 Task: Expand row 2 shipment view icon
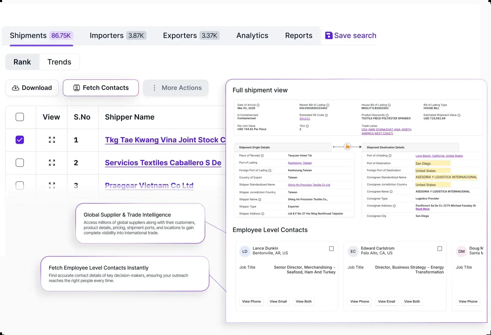point(52,163)
